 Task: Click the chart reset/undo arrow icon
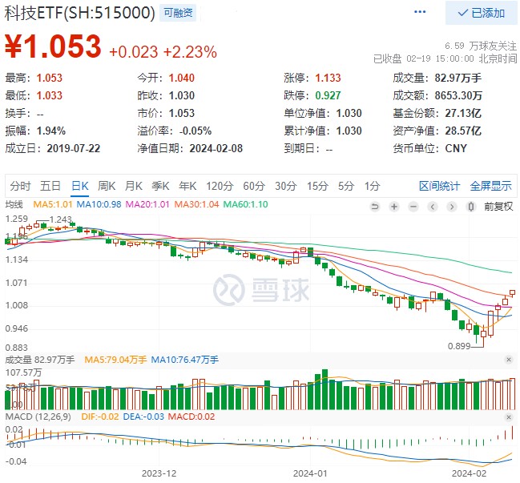tap(375, 207)
